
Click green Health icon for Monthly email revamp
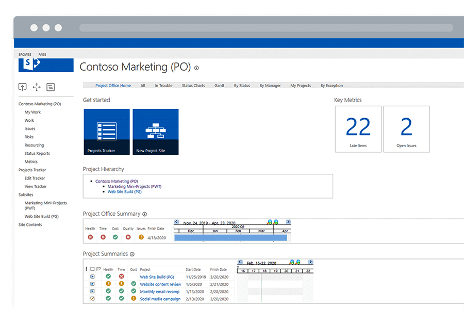tap(108, 291)
